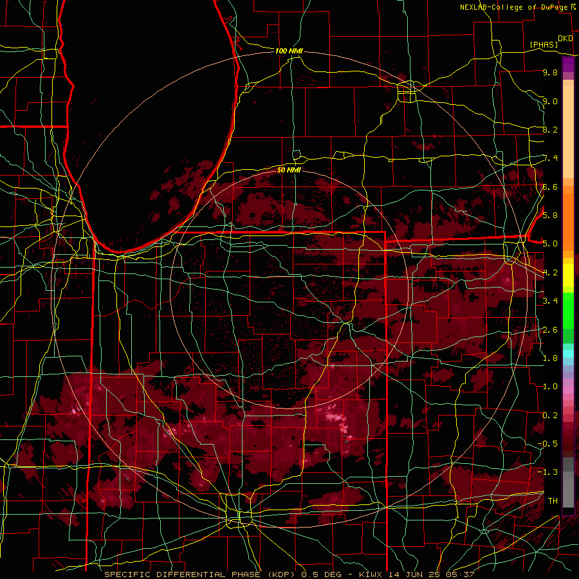Pick the gray band at the color bar bottom
579x579 pixels.
(568, 491)
